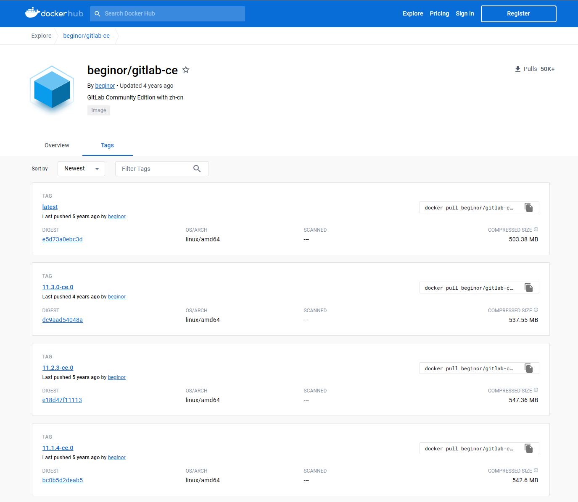Click the 503.38 MB size value

point(523,239)
